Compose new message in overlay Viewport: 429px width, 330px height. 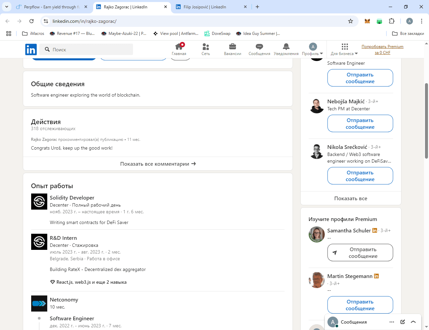coord(403,322)
